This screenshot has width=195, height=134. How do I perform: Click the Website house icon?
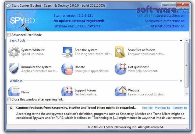[x=120, y=91]
